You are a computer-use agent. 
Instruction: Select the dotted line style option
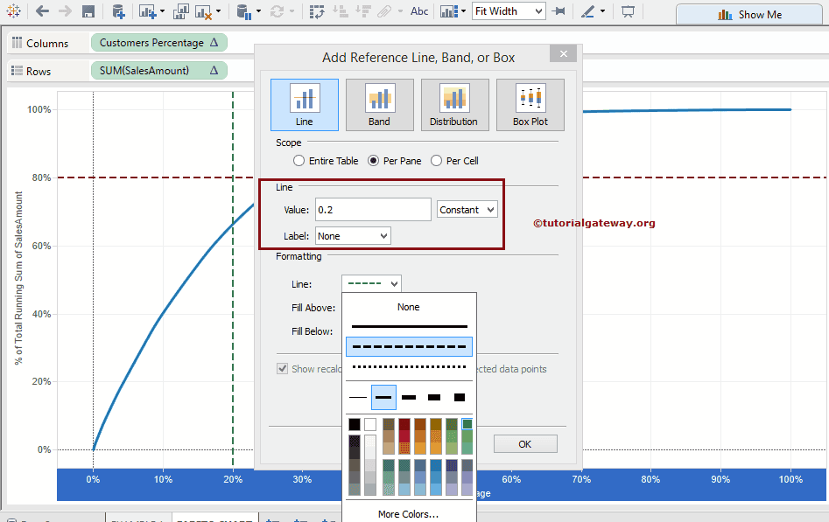click(409, 366)
